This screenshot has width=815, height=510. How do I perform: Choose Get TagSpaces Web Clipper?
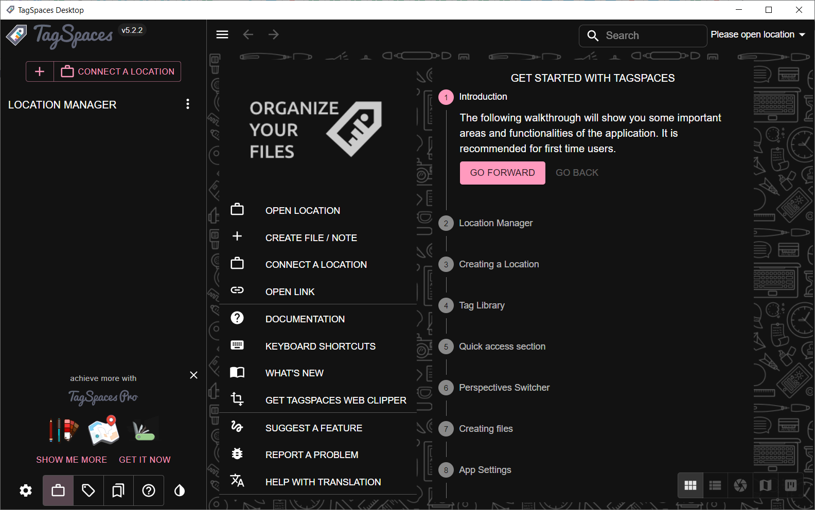click(x=335, y=400)
